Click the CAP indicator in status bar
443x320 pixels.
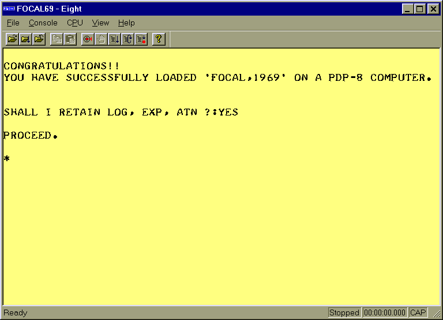(418, 312)
